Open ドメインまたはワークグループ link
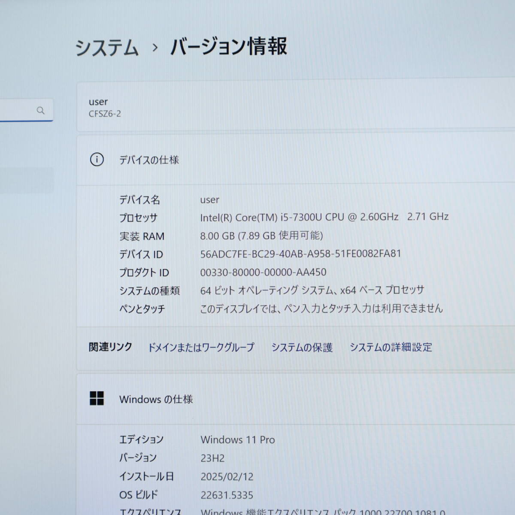This screenshot has height=515, width=515. click(201, 347)
